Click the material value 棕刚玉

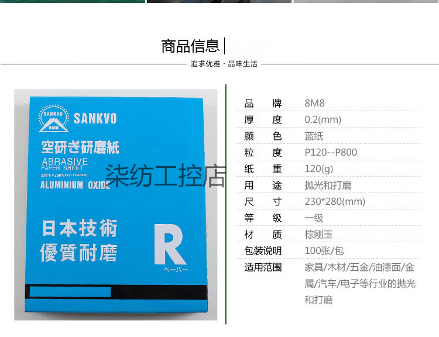point(318,234)
